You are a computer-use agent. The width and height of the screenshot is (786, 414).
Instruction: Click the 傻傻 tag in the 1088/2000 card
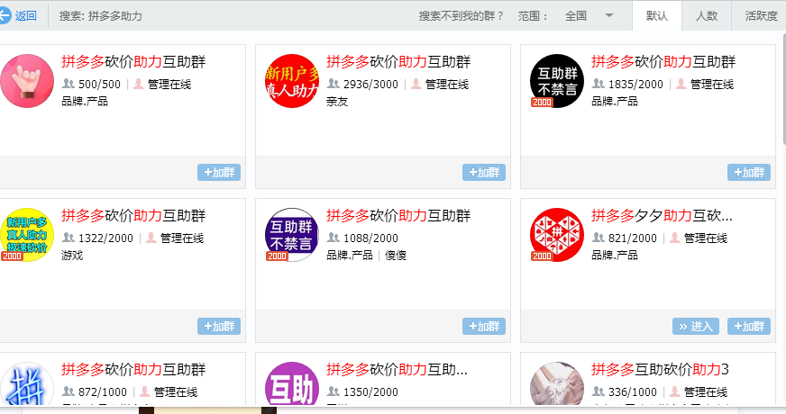(x=396, y=256)
